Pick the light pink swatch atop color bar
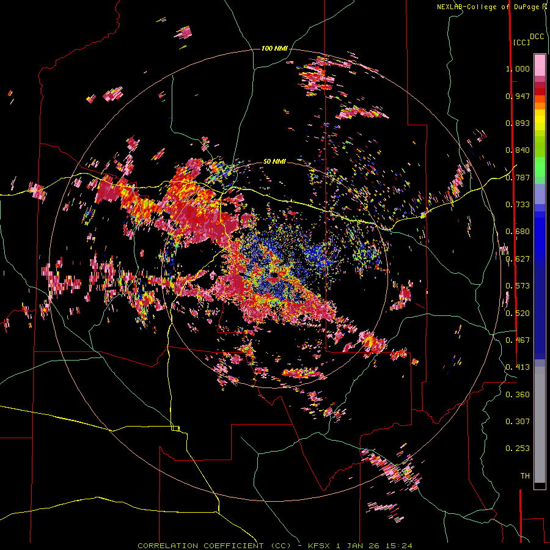 pos(540,65)
